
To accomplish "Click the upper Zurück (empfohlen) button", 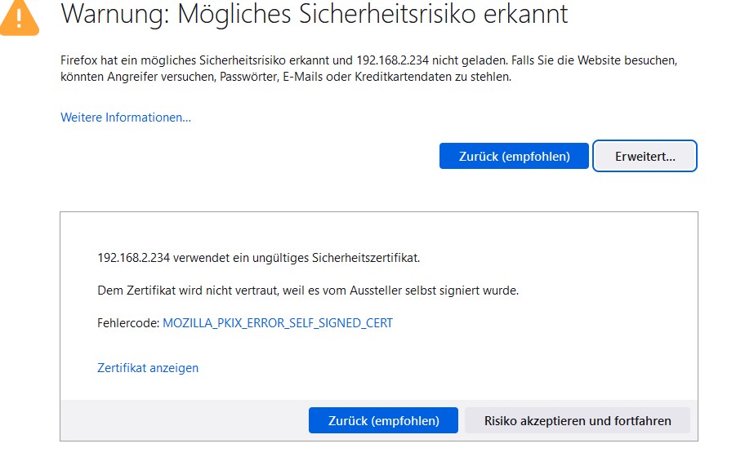I will [514, 156].
